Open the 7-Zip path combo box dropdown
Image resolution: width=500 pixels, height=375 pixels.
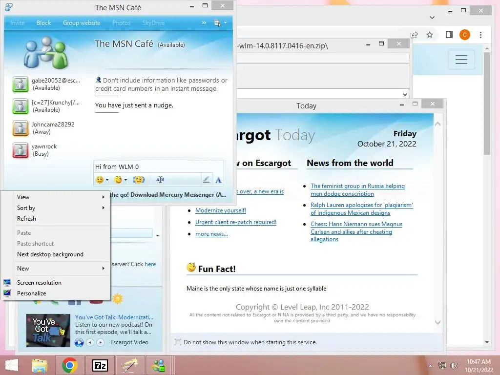(405, 94)
